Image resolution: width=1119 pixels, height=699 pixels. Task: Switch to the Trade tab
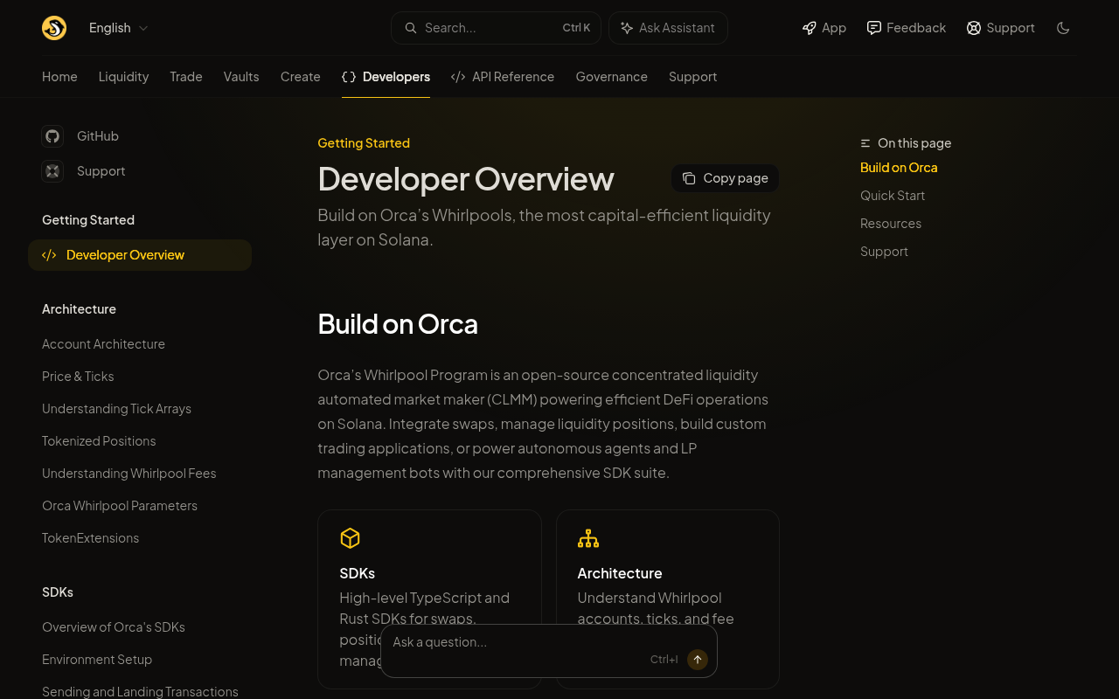(186, 77)
